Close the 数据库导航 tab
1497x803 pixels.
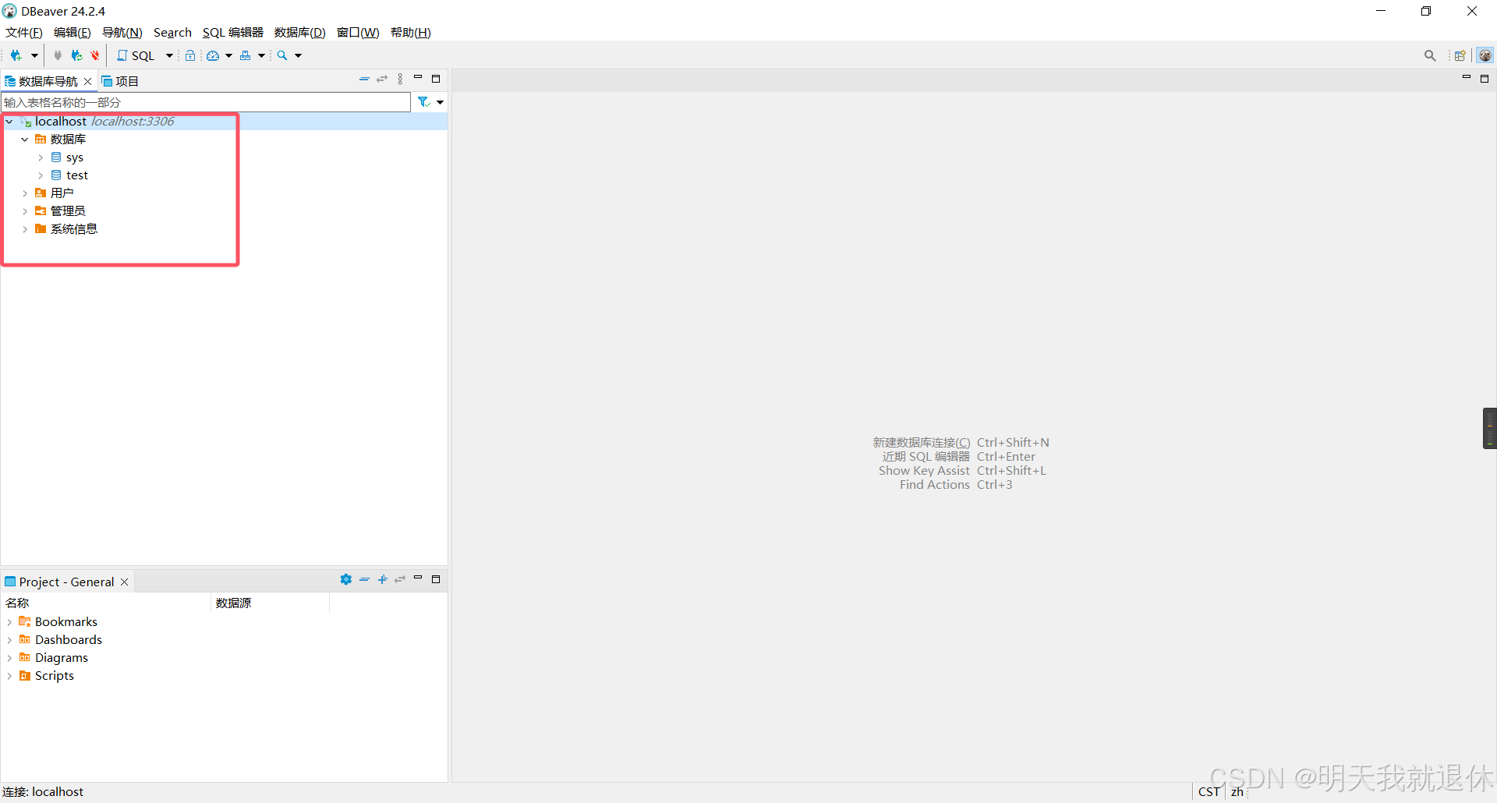tap(88, 81)
